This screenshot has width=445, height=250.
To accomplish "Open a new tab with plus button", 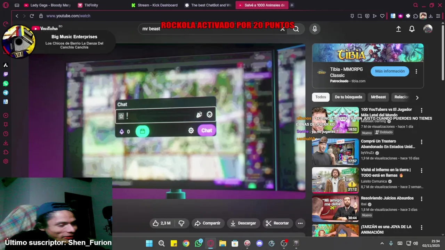I will click(292, 5).
